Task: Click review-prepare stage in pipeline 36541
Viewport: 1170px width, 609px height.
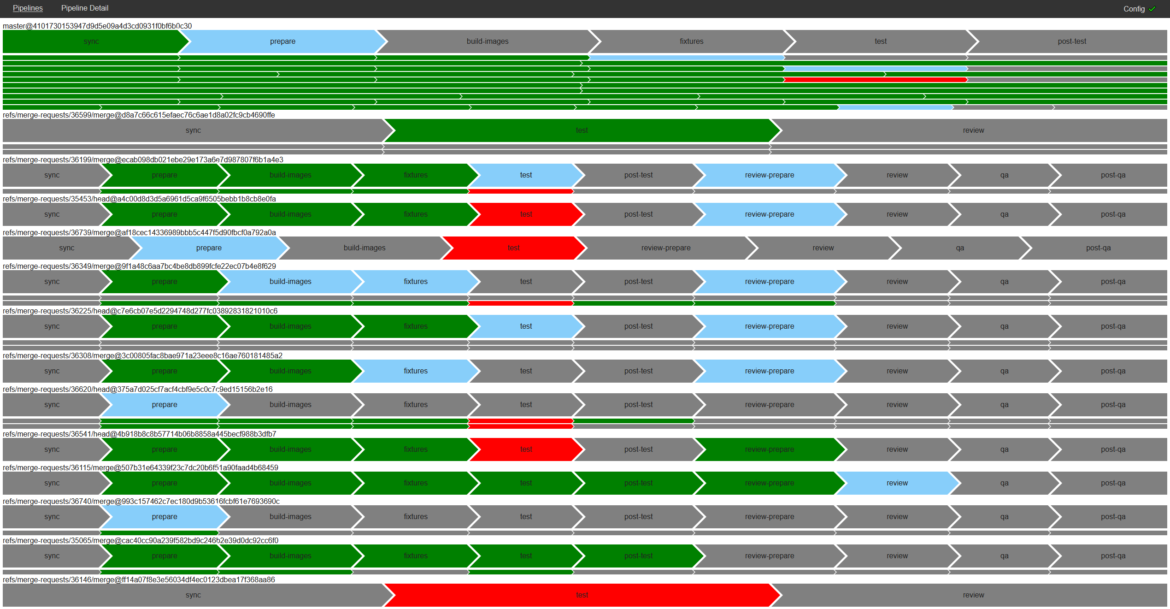Action: pos(769,449)
